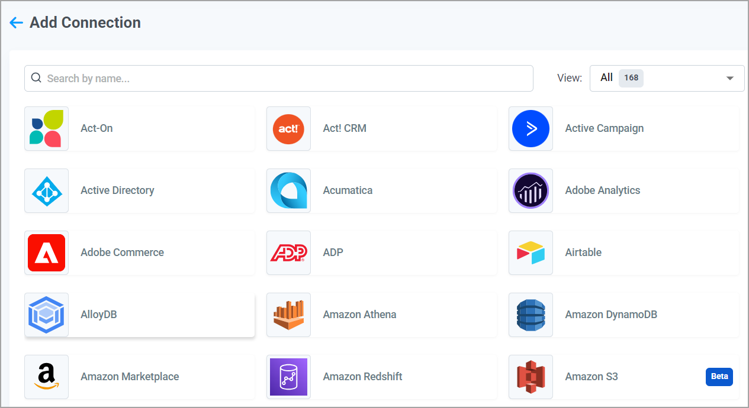Click the Amazon S3 label
The height and width of the screenshot is (408, 749).
pyautogui.click(x=592, y=377)
